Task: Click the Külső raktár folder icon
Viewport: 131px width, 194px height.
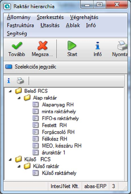Action: (27, 166)
